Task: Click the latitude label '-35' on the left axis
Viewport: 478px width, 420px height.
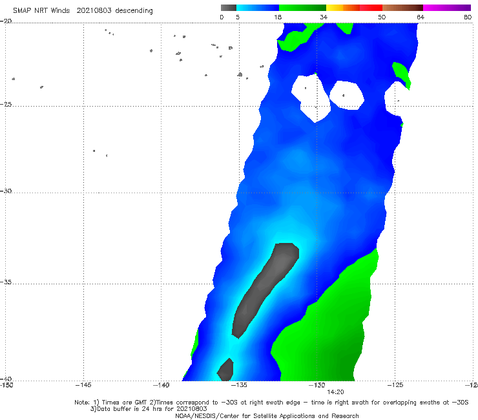Action: coord(6,282)
